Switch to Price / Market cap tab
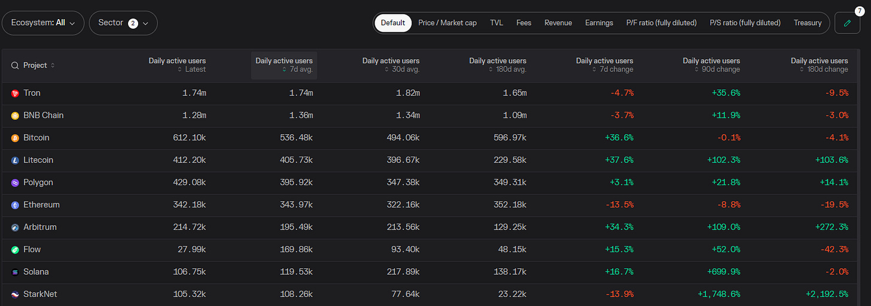Viewport: 871px width, 306px height. (447, 23)
